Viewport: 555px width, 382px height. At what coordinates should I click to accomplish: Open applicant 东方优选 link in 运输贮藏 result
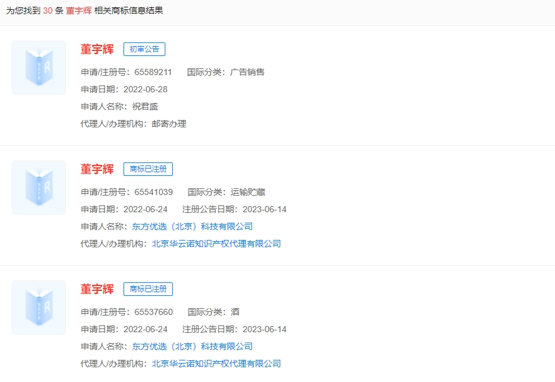(x=192, y=226)
